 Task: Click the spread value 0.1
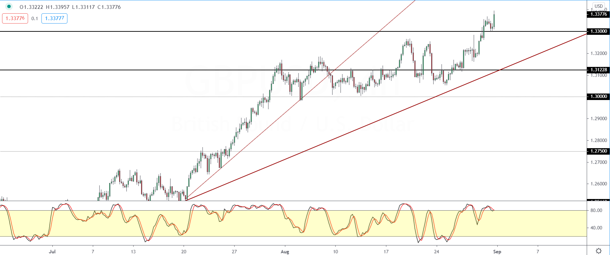click(35, 18)
